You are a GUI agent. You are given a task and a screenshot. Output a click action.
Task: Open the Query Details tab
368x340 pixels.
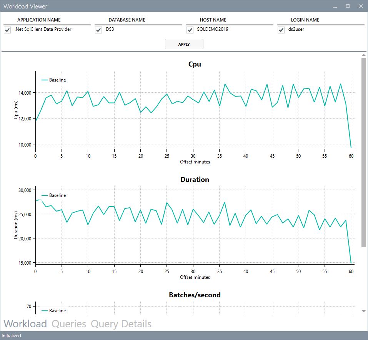tap(121, 324)
